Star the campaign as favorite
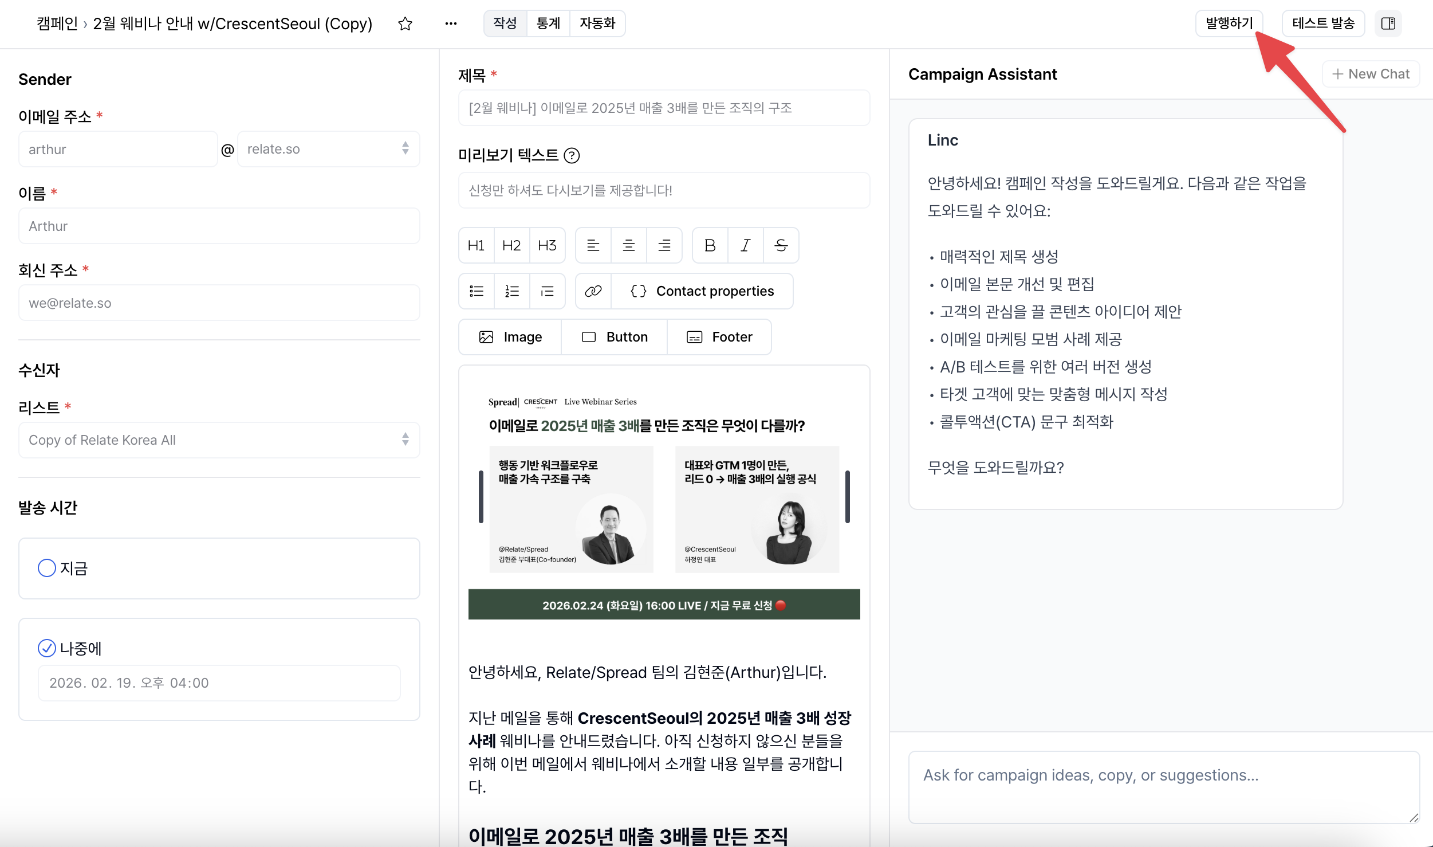This screenshot has width=1433, height=847. (404, 23)
